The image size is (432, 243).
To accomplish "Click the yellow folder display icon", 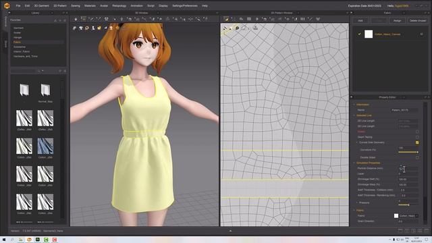I will click(99, 28).
